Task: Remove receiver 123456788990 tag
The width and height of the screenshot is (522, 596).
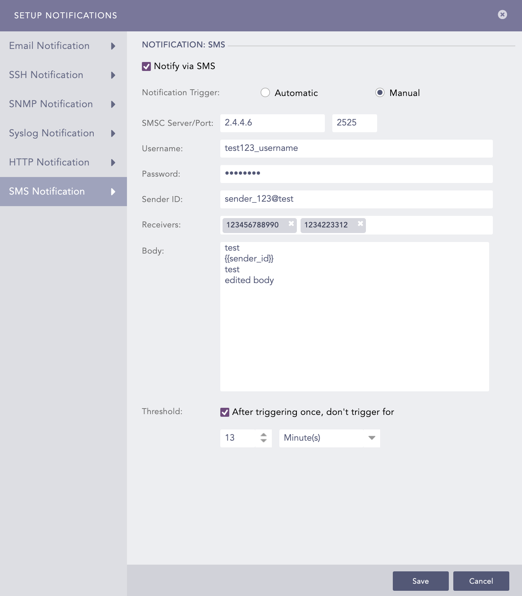Action: (291, 224)
